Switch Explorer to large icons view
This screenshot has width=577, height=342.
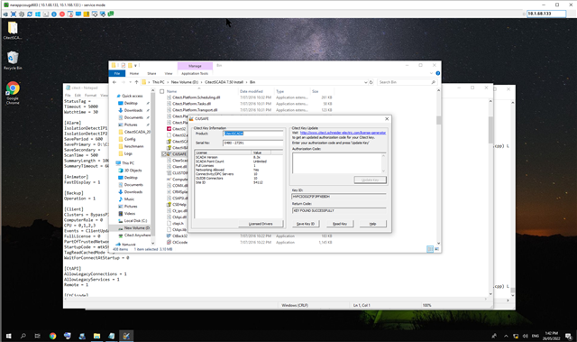click(x=436, y=249)
